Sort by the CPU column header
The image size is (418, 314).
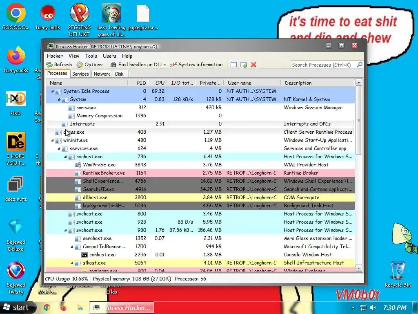pyautogui.click(x=157, y=83)
